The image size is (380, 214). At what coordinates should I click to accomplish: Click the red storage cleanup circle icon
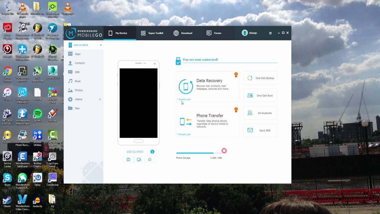[x=224, y=151]
